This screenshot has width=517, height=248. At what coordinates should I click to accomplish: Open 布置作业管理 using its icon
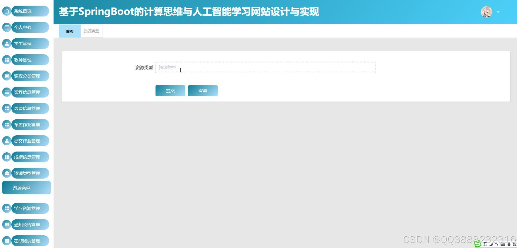pyautogui.click(x=7, y=125)
